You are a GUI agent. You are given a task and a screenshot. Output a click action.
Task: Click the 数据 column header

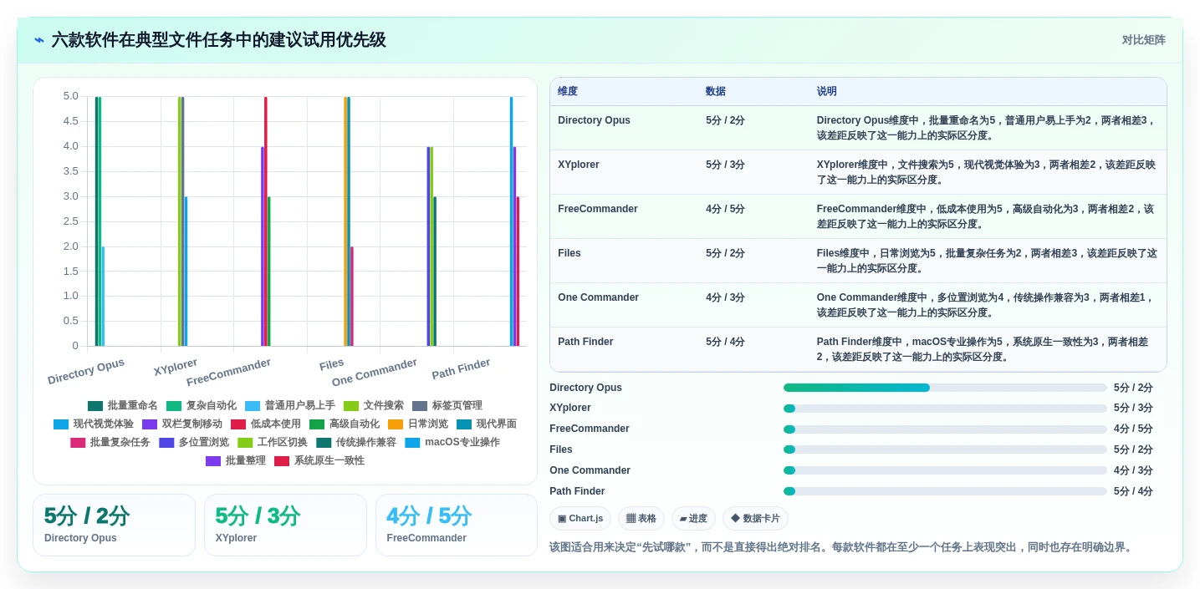point(715,91)
